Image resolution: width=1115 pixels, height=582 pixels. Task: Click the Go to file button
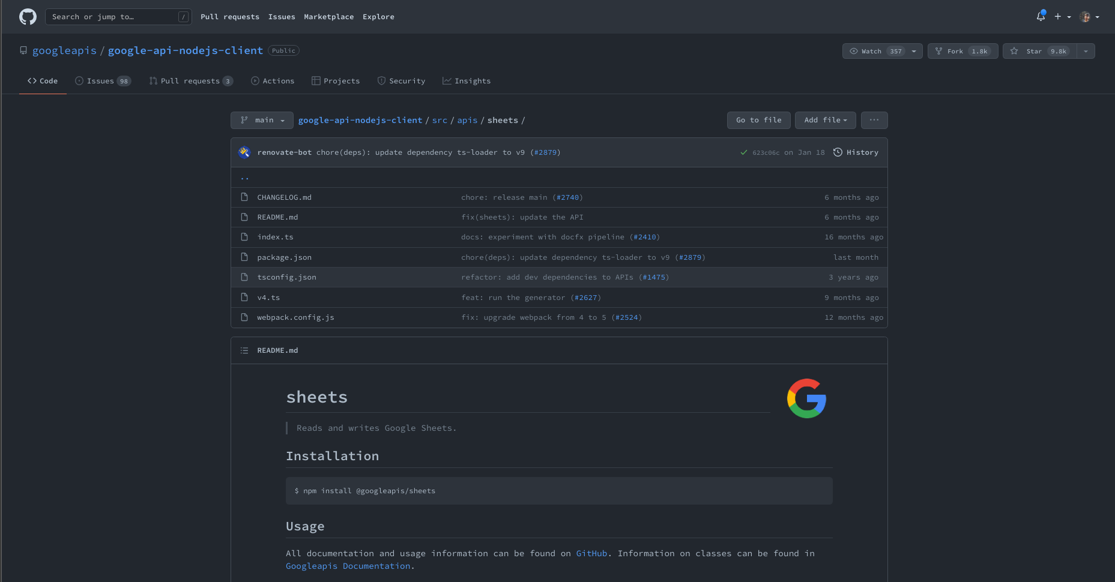point(759,121)
